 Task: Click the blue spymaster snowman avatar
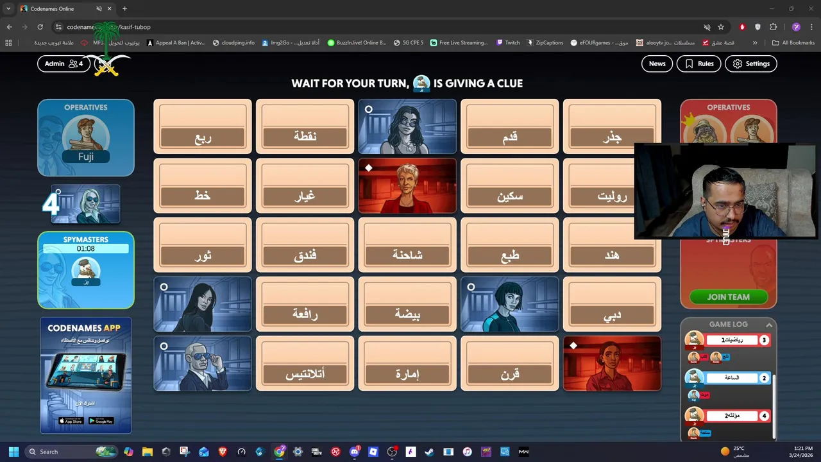point(86,271)
